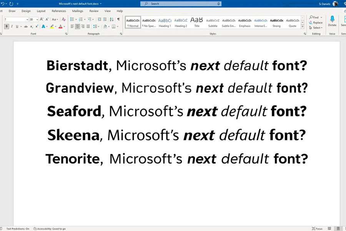Click Redo icon in title bar
The height and width of the screenshot is (231, 346).
pos(11,4)
